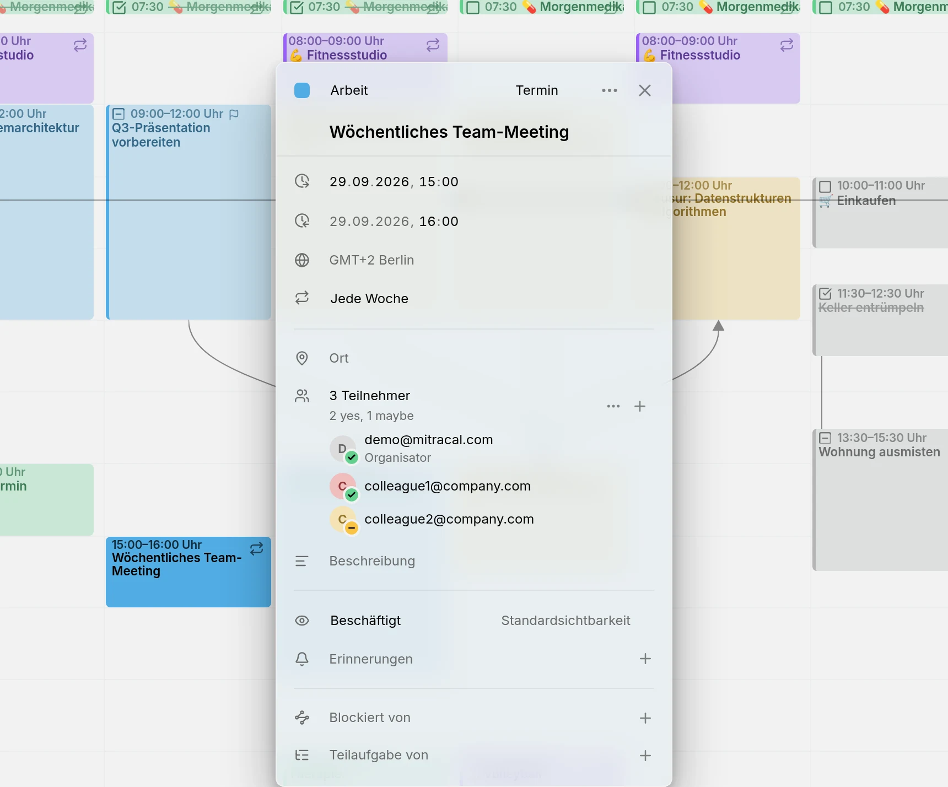Check the 10:00 Einkaufen task checkbox

pos(825,186)
